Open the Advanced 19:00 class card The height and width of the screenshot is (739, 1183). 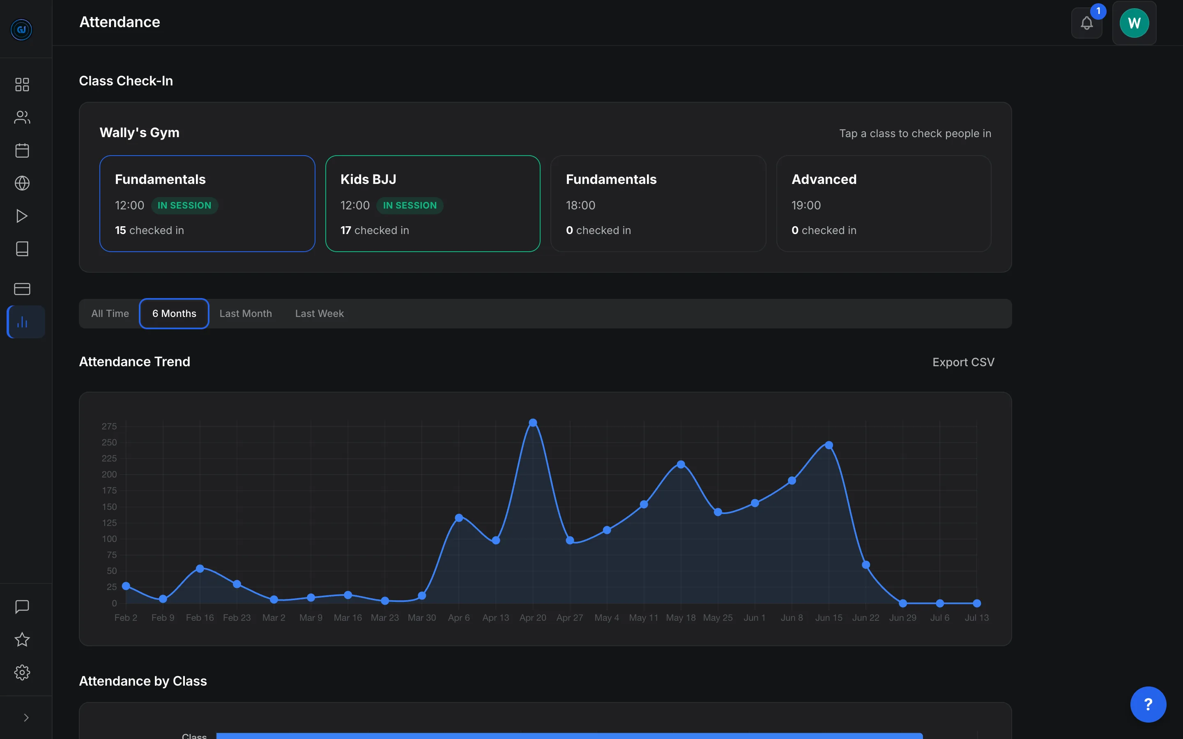tap(883, 203)
